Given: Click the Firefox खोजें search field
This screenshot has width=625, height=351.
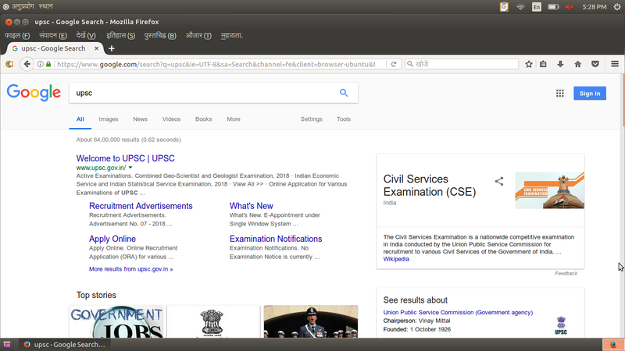Looking at the screenshot, I should [462, 64].
